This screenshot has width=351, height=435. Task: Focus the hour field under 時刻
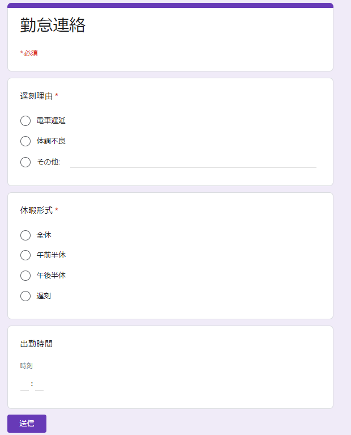tap(24, 385)
